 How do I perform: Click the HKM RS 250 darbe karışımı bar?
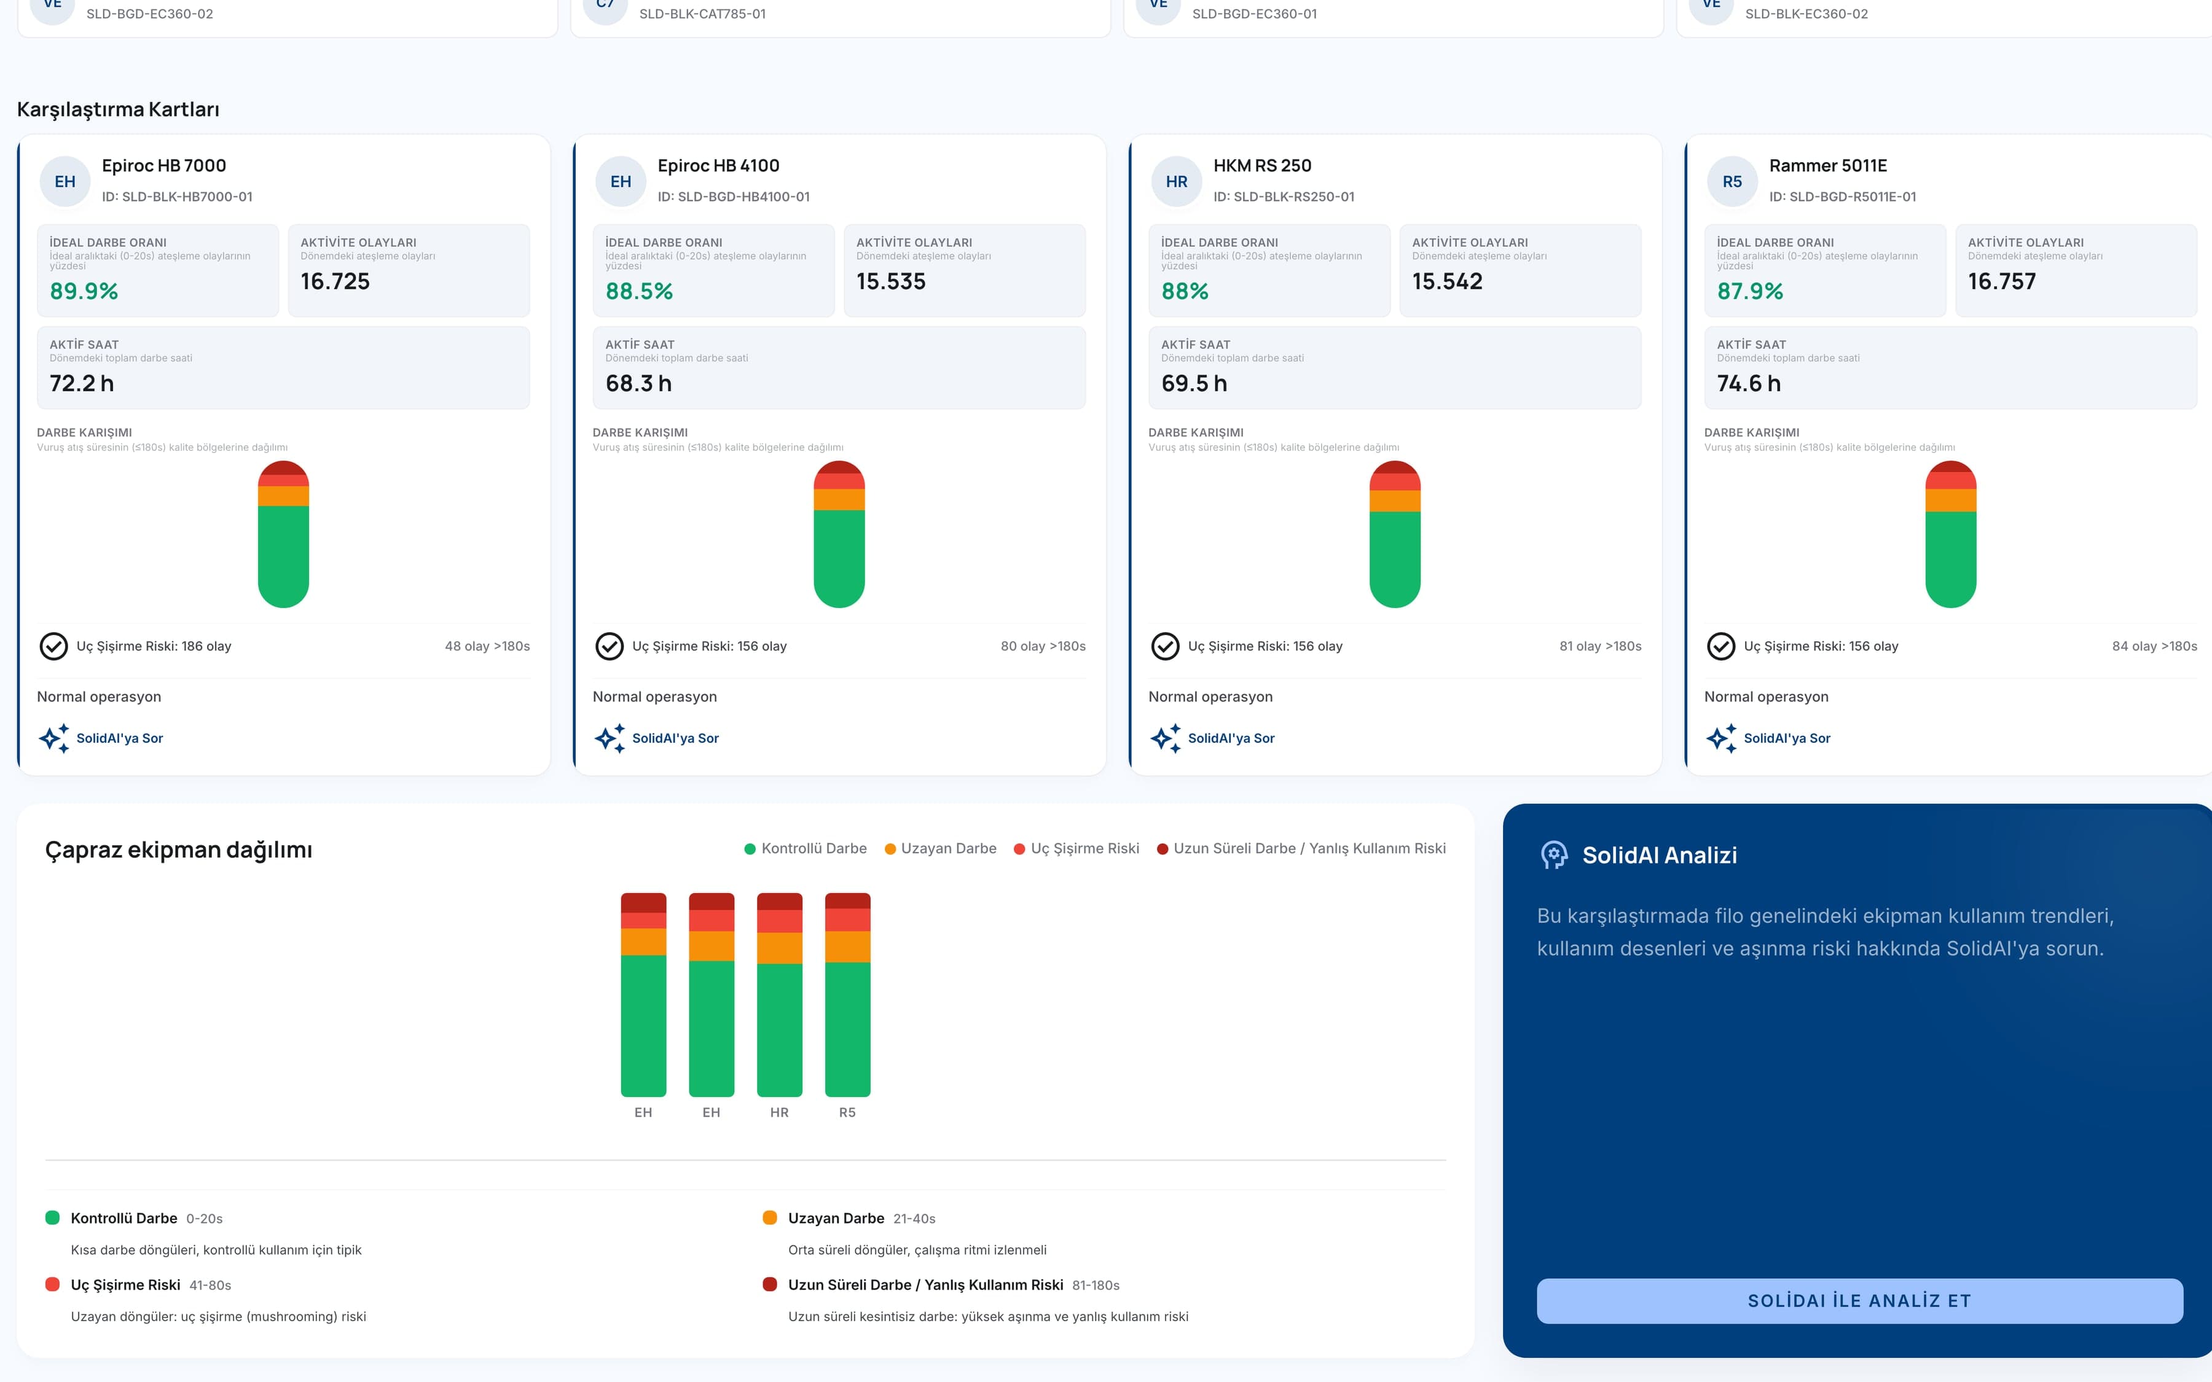tap(1395, 535)
